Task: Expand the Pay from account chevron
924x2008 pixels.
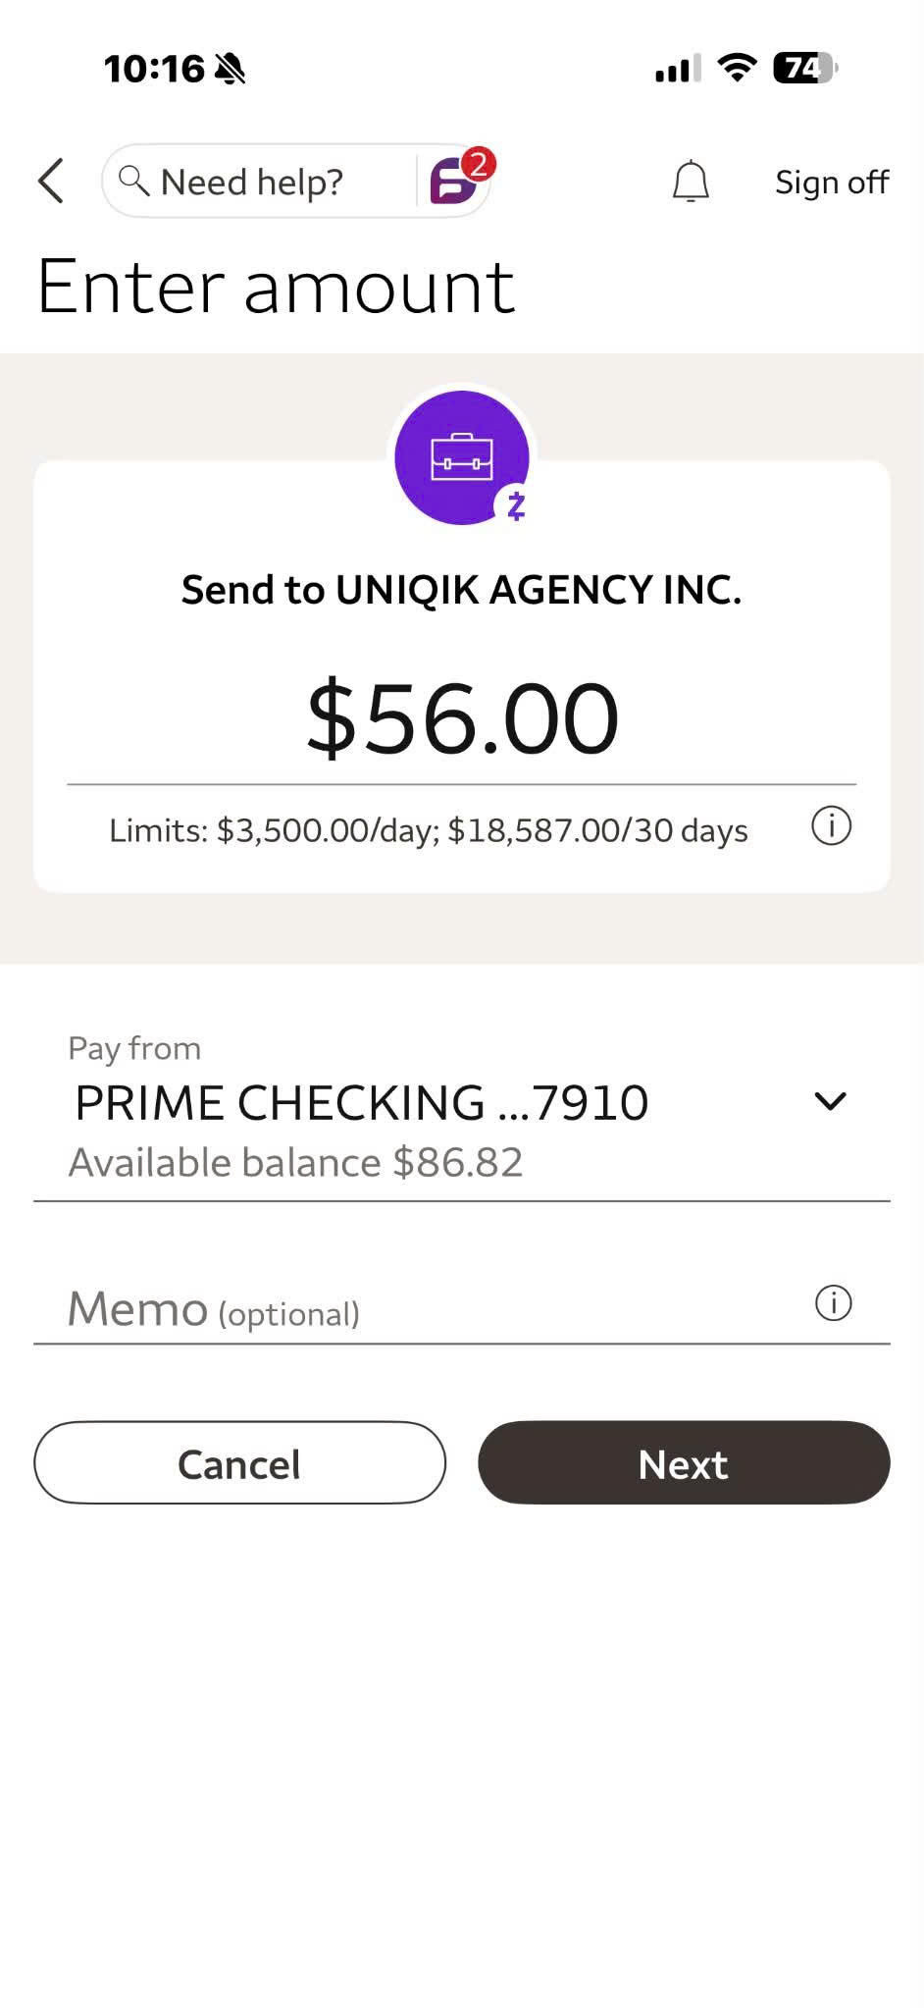Action: (830, 1101)
